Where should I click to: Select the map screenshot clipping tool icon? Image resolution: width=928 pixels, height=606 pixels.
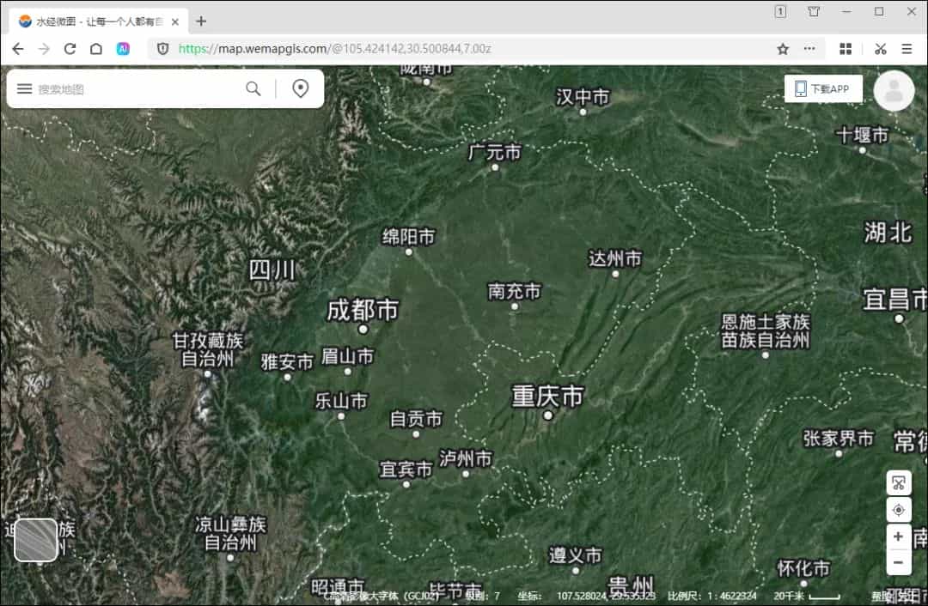point(898,482)
